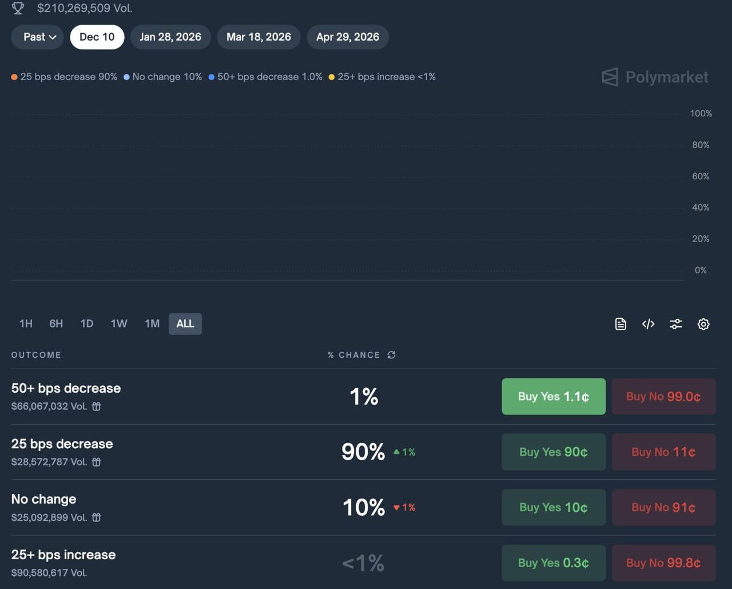The height and width of the screenshot is (589, 732).
Task: Switch to Jan 28, 2026 tab
Action: [170, 37]
